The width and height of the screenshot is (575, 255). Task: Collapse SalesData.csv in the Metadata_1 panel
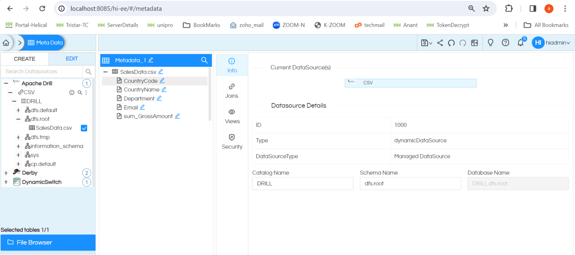coord(105,72)
